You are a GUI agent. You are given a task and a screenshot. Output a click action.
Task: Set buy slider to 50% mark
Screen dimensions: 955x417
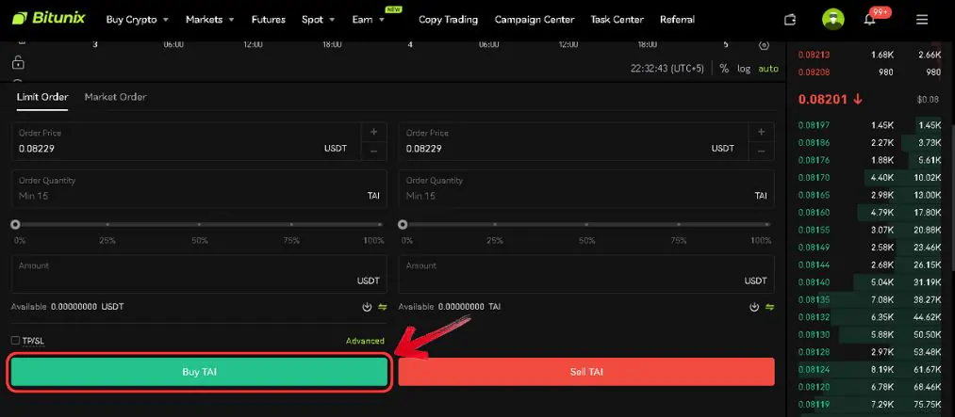(x=199, y=224)
